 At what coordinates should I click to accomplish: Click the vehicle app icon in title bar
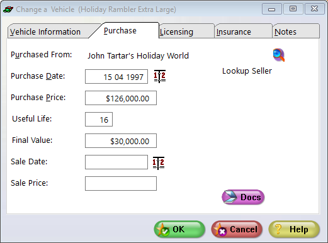8,9
